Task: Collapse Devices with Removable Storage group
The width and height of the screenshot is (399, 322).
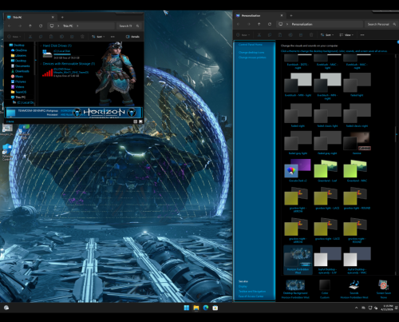Action: pos(41,64)
